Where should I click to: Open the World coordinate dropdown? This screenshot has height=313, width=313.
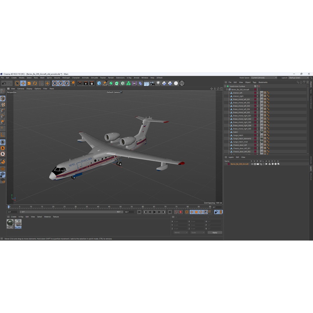pos(181,232)
